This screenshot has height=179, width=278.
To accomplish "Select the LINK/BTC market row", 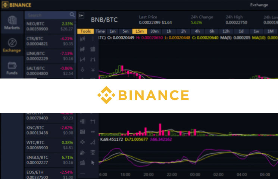I will (50, 56).
